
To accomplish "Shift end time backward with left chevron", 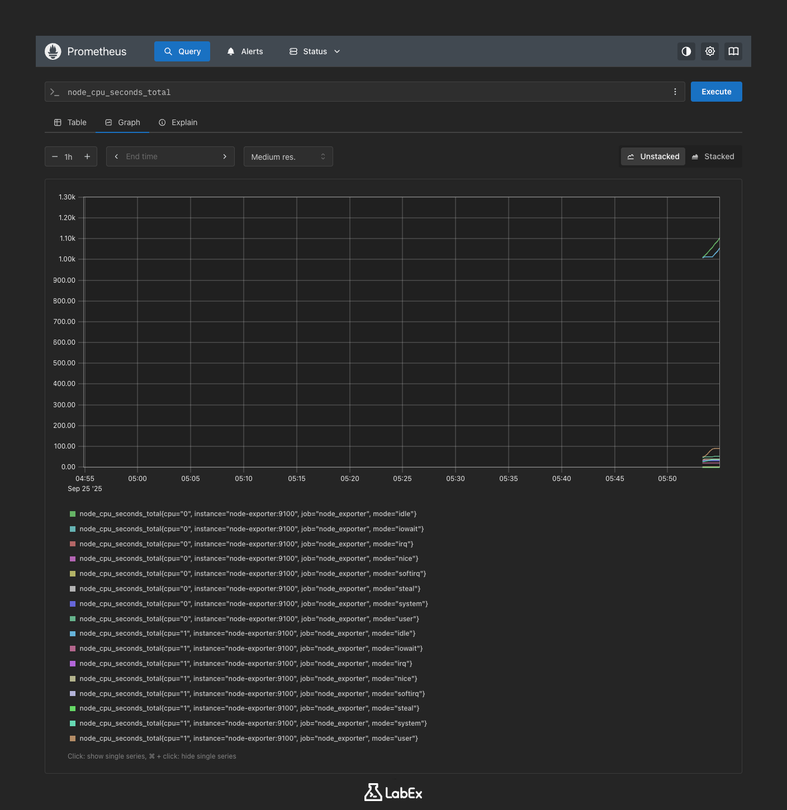I will pyautogui.click(x=116, y=156).
